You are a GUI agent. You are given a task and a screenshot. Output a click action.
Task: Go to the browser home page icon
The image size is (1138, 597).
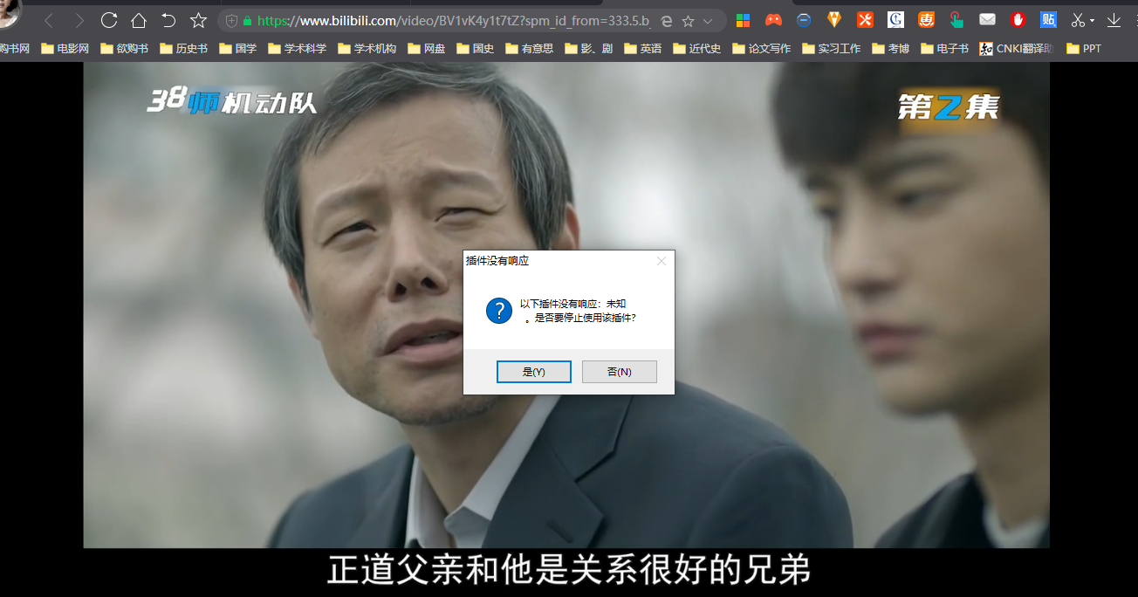click(139, 20)
